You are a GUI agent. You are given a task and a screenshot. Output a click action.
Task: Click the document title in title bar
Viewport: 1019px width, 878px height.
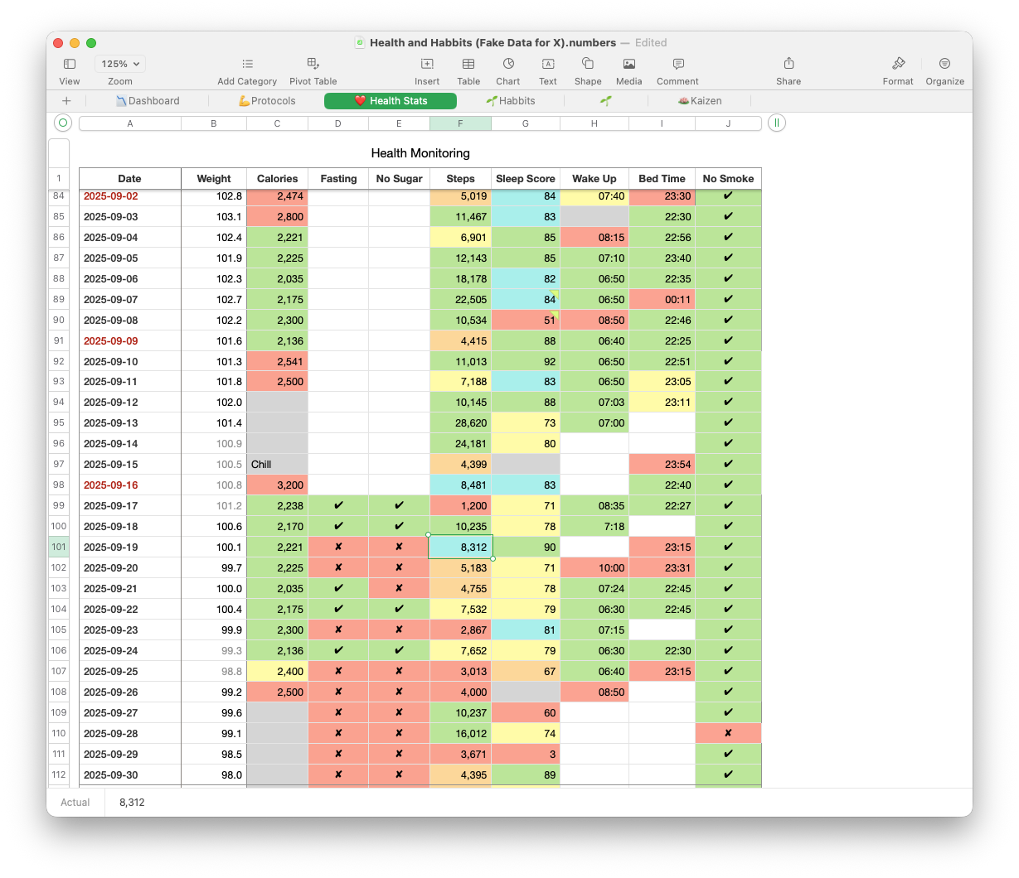tap(493, 42)
